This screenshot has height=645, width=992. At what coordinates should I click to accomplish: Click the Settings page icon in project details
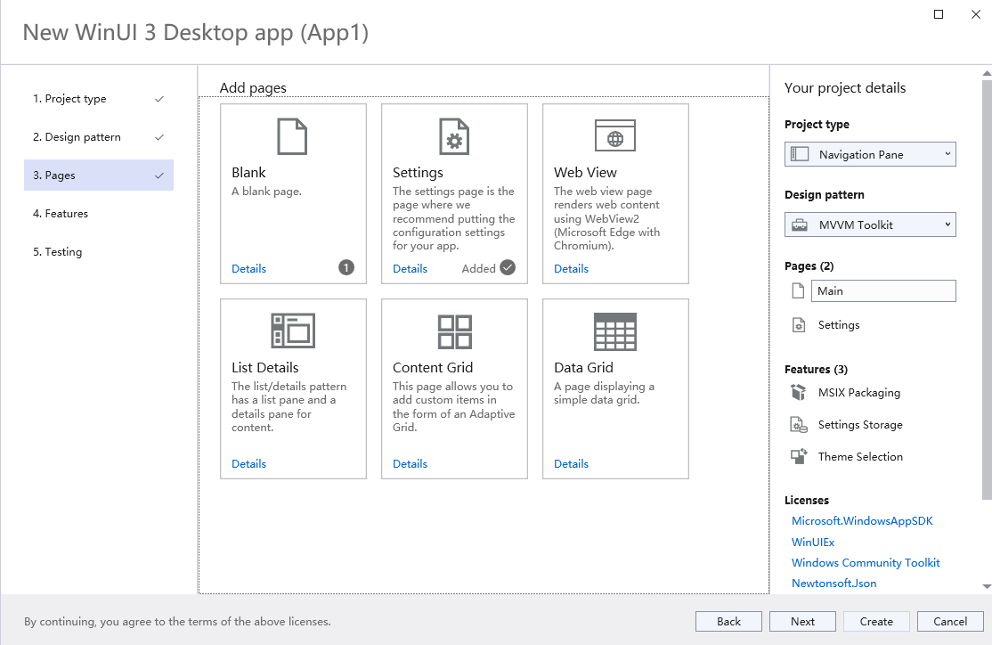pyautogui.click(x=799, y=324)
